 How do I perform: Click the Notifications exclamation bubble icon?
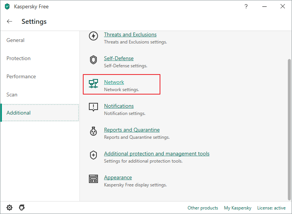click(93, 107)
